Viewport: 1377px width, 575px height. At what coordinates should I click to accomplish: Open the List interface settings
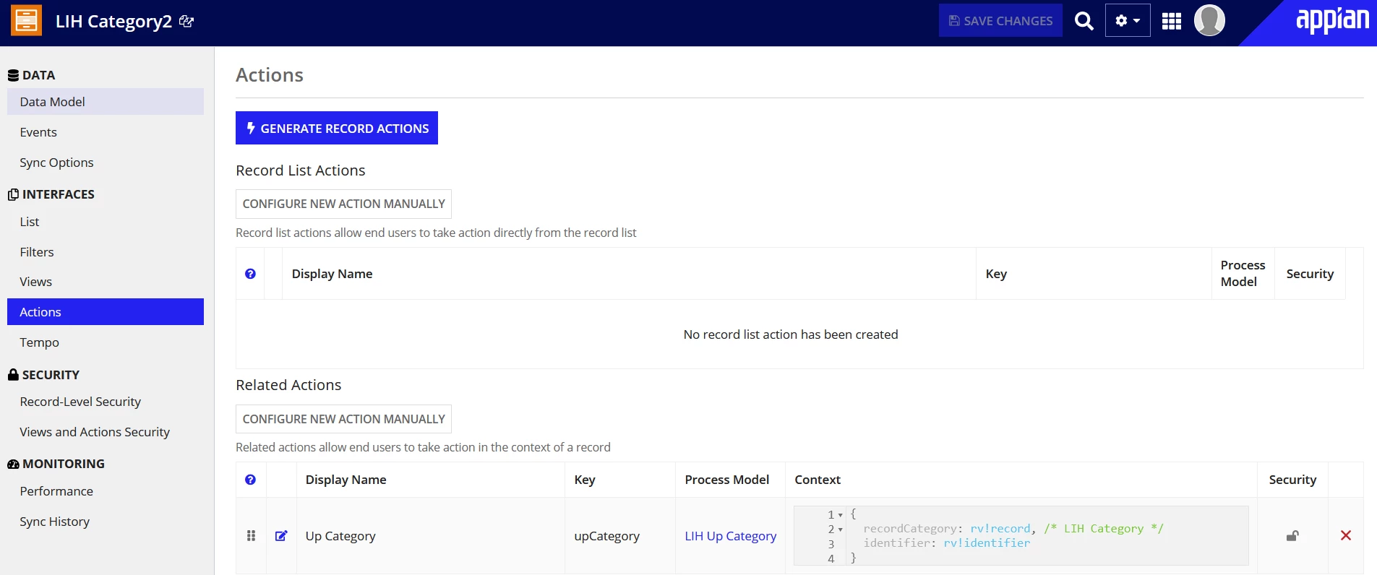pos(106,222)
